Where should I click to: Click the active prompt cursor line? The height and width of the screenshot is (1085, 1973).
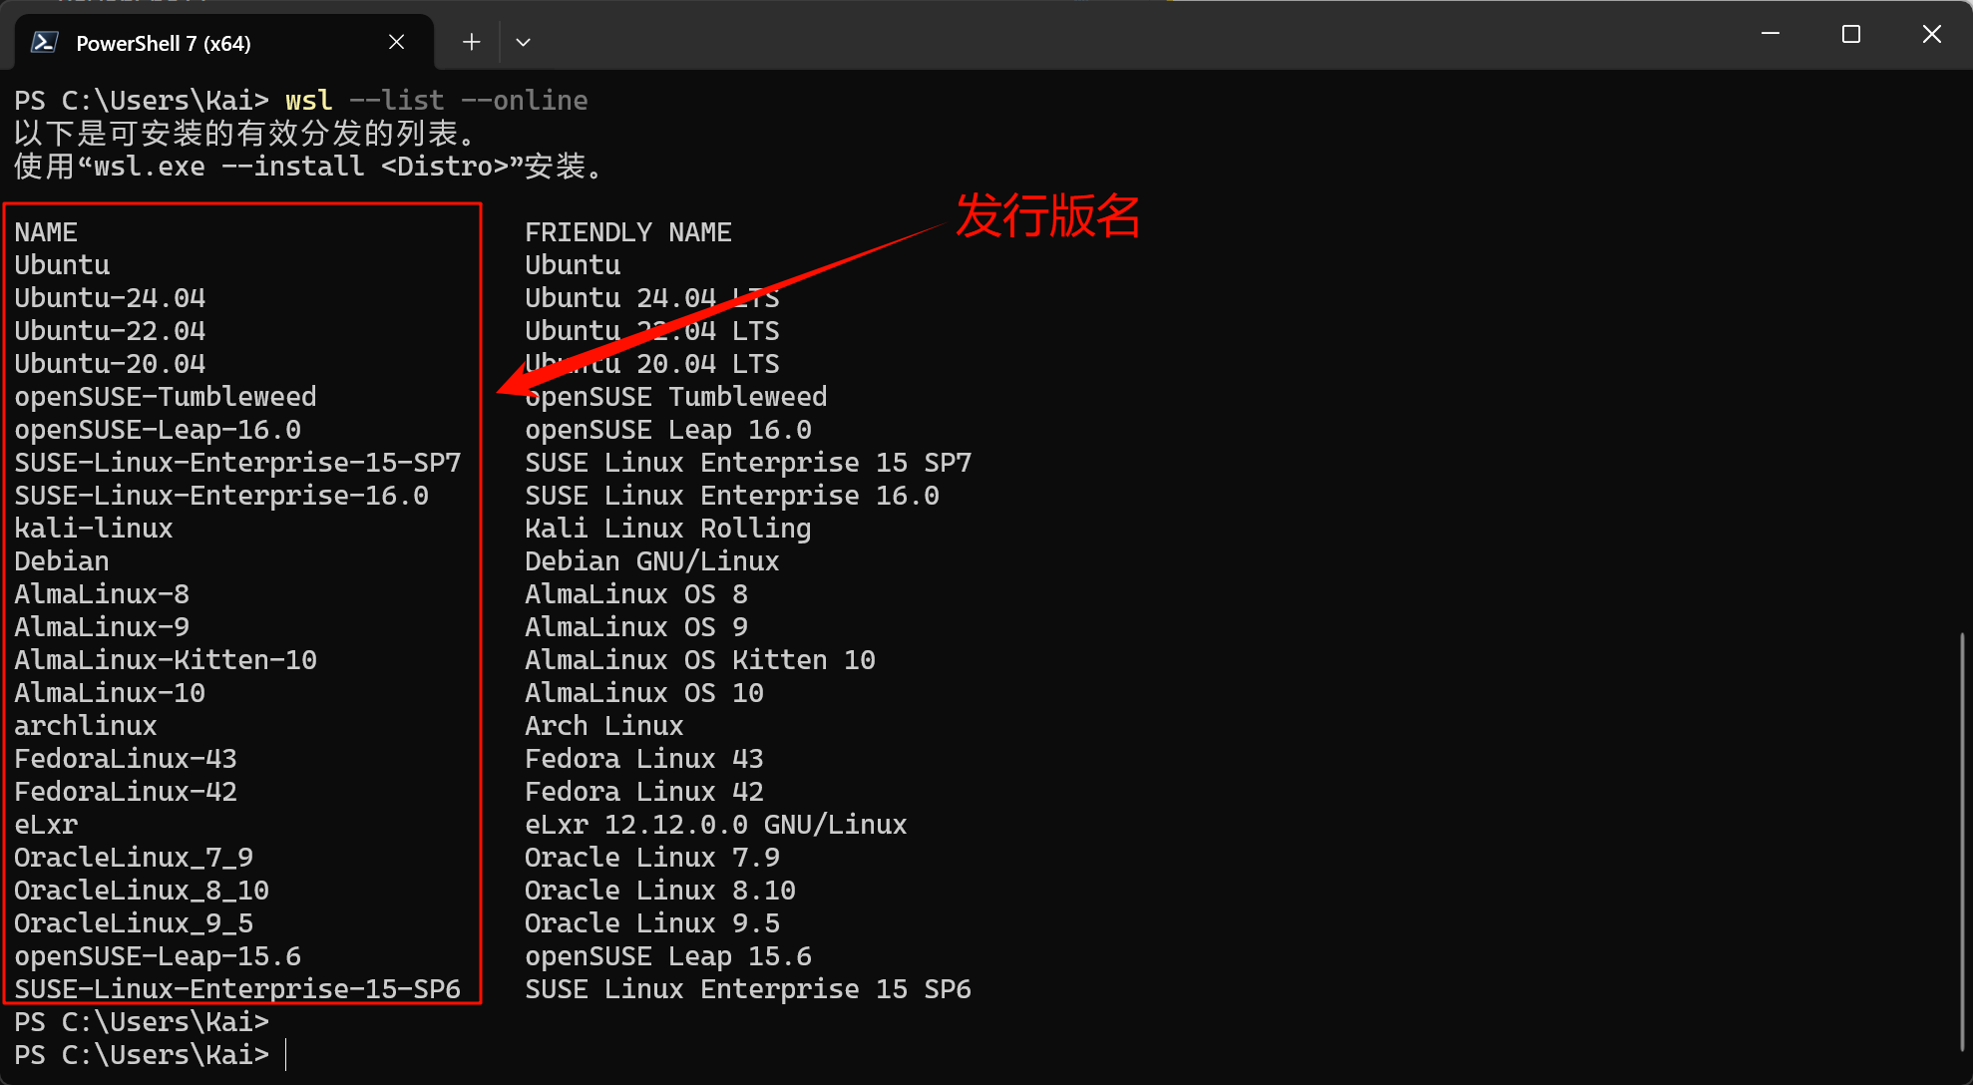pos(150,1055)
